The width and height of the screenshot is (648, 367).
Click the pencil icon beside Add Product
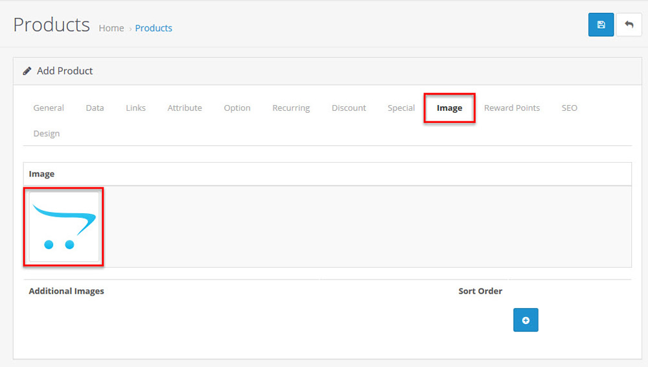27,71
